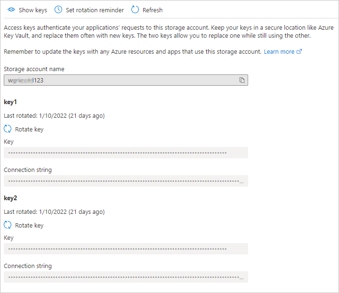The width and height of the screenshot is (339, 293).
Task: Click the rotate icon under key2
Action: [8, 225]
